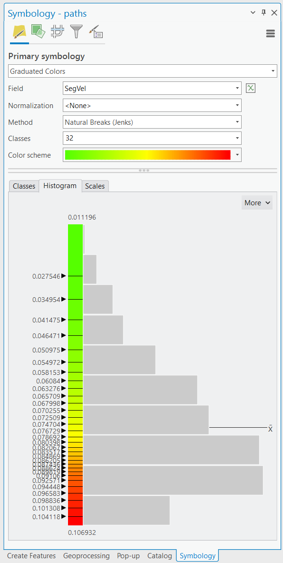Click the Normalization label text
The image size is (283, 563).
[30, 105]
